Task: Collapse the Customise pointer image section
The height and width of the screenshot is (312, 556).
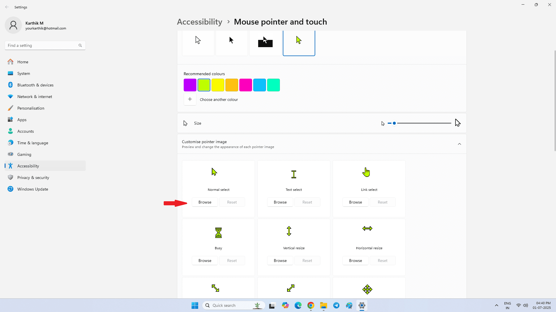Action: click(460, 144)
